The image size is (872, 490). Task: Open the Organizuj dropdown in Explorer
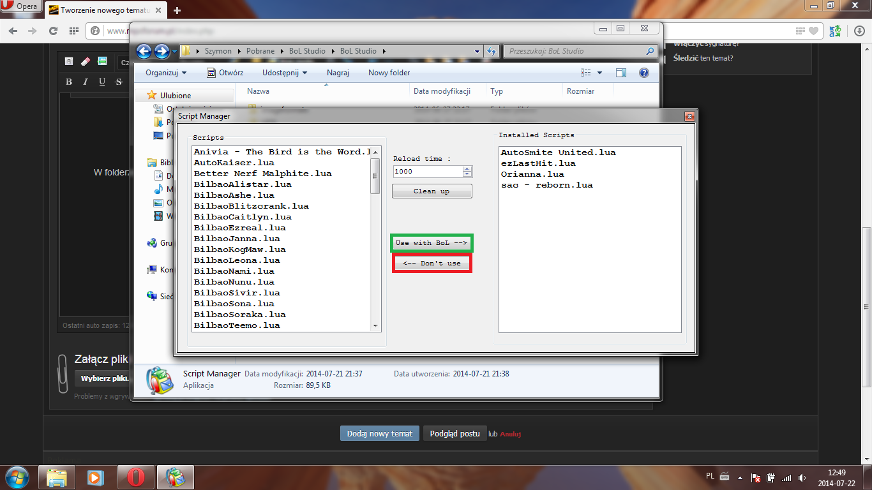pyautogui.click(x=166, y=73)
